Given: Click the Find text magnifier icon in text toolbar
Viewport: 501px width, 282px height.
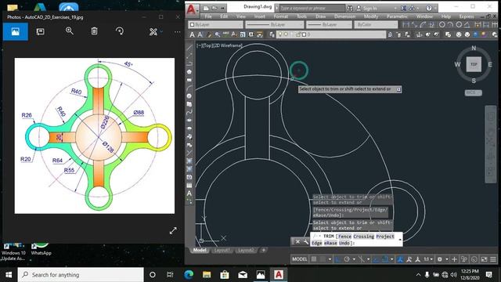Looking at the screenshot, I should tap(218, 34).
